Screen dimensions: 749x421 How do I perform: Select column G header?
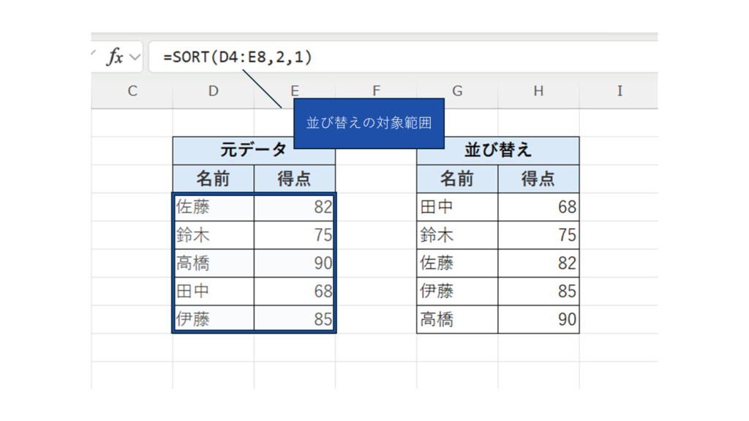457,91
